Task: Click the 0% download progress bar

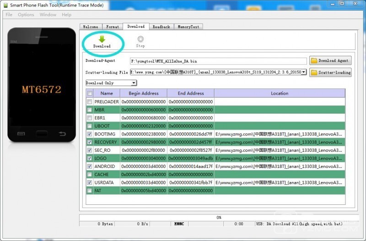Action: pyautogui.click(x=219, y=217)
